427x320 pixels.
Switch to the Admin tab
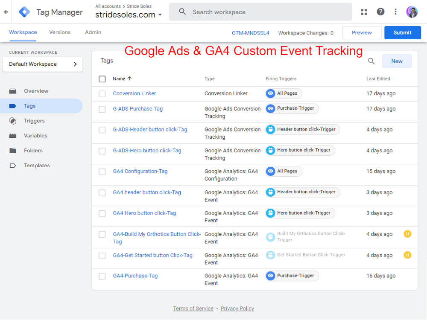(93, 32)
